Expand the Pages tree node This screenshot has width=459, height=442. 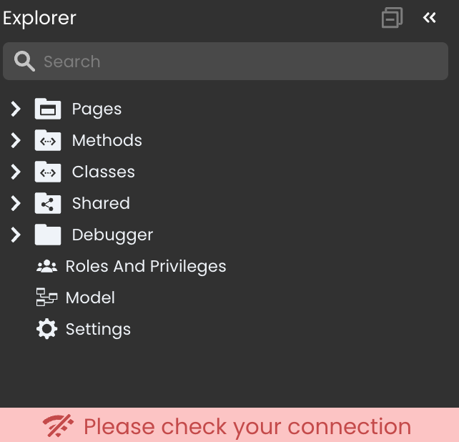[16, 109]
